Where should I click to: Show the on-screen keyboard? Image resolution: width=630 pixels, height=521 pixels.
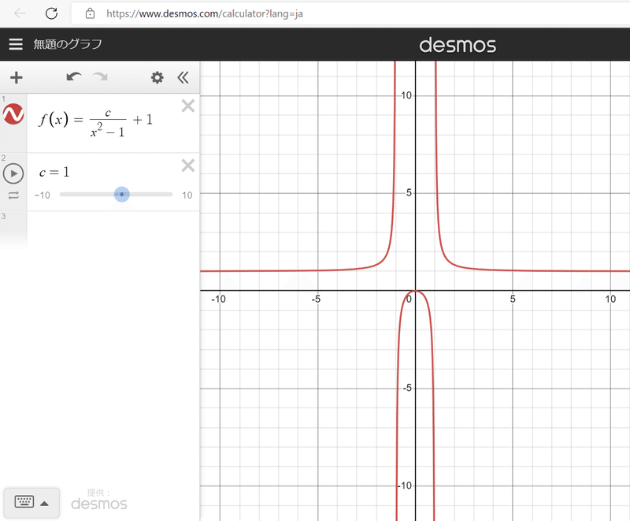(24, 502)
